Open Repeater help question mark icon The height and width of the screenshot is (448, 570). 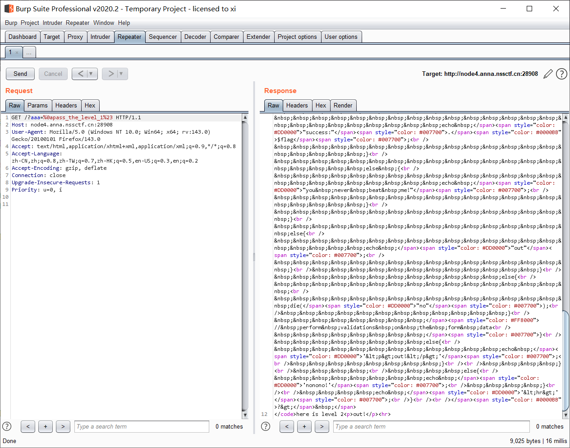561,74
